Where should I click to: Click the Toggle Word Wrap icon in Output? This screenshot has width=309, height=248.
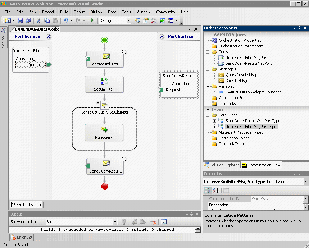[x=164, y=222]
